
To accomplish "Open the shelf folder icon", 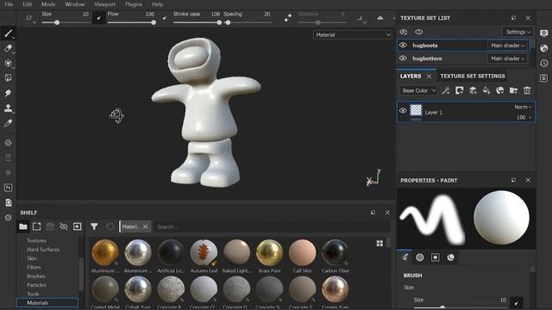I will [x=23, y=226].
